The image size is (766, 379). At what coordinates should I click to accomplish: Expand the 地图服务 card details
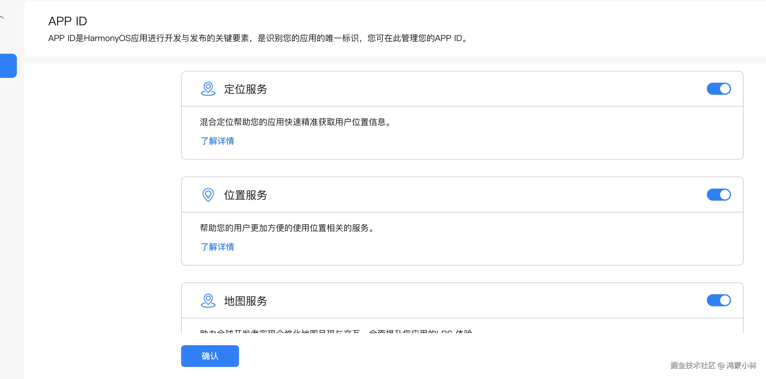(246, 301)
